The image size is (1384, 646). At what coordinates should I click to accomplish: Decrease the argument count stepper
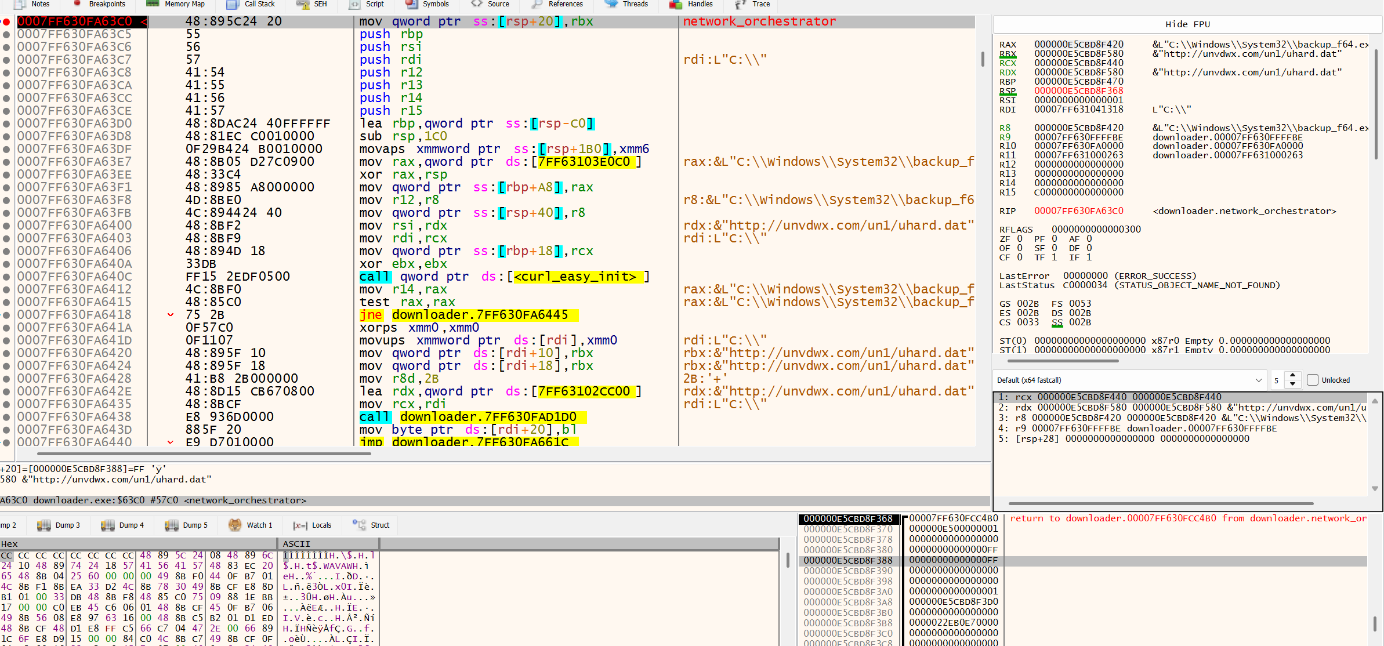click(1293, 384)
